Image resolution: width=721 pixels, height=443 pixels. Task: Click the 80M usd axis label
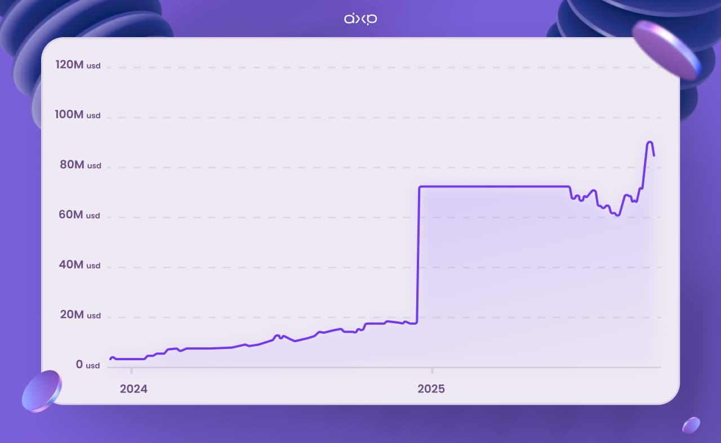click(80, 165)
